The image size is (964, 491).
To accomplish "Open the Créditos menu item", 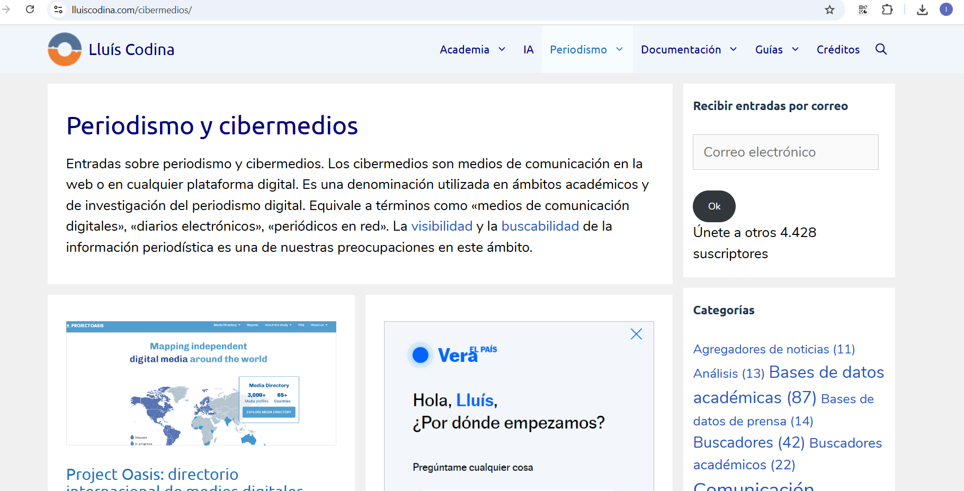I will 838,49.
